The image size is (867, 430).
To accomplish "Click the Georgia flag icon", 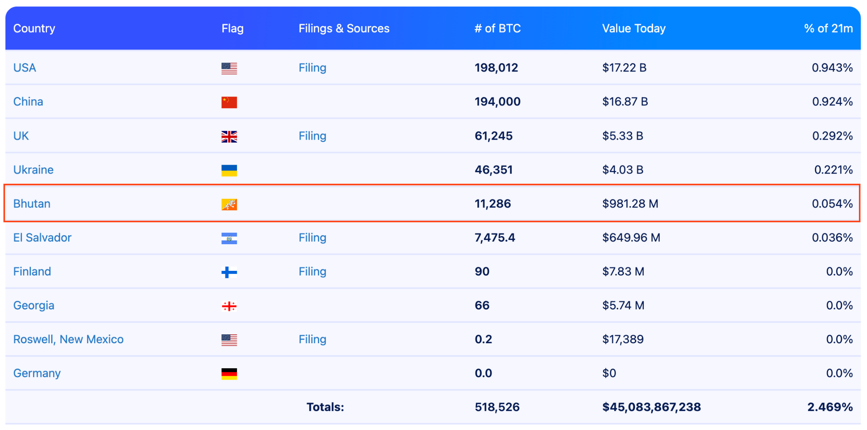I will [229, 306].
